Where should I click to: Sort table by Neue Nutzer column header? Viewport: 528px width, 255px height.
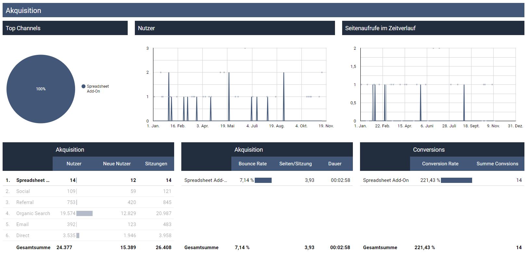tap(117, 164)
